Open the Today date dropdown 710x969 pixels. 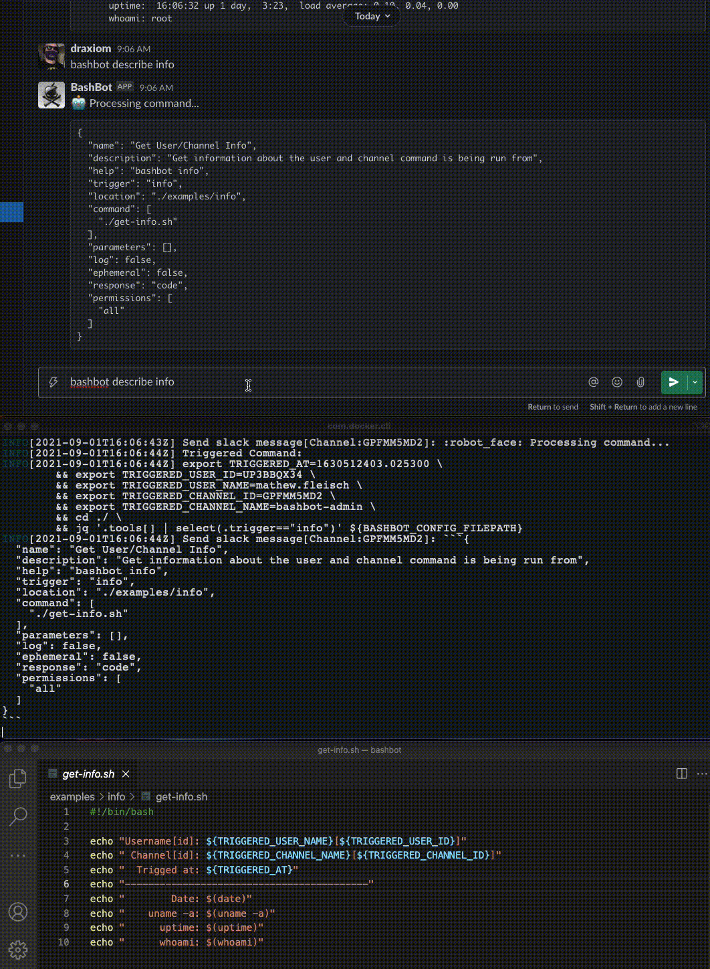[372, 16]
